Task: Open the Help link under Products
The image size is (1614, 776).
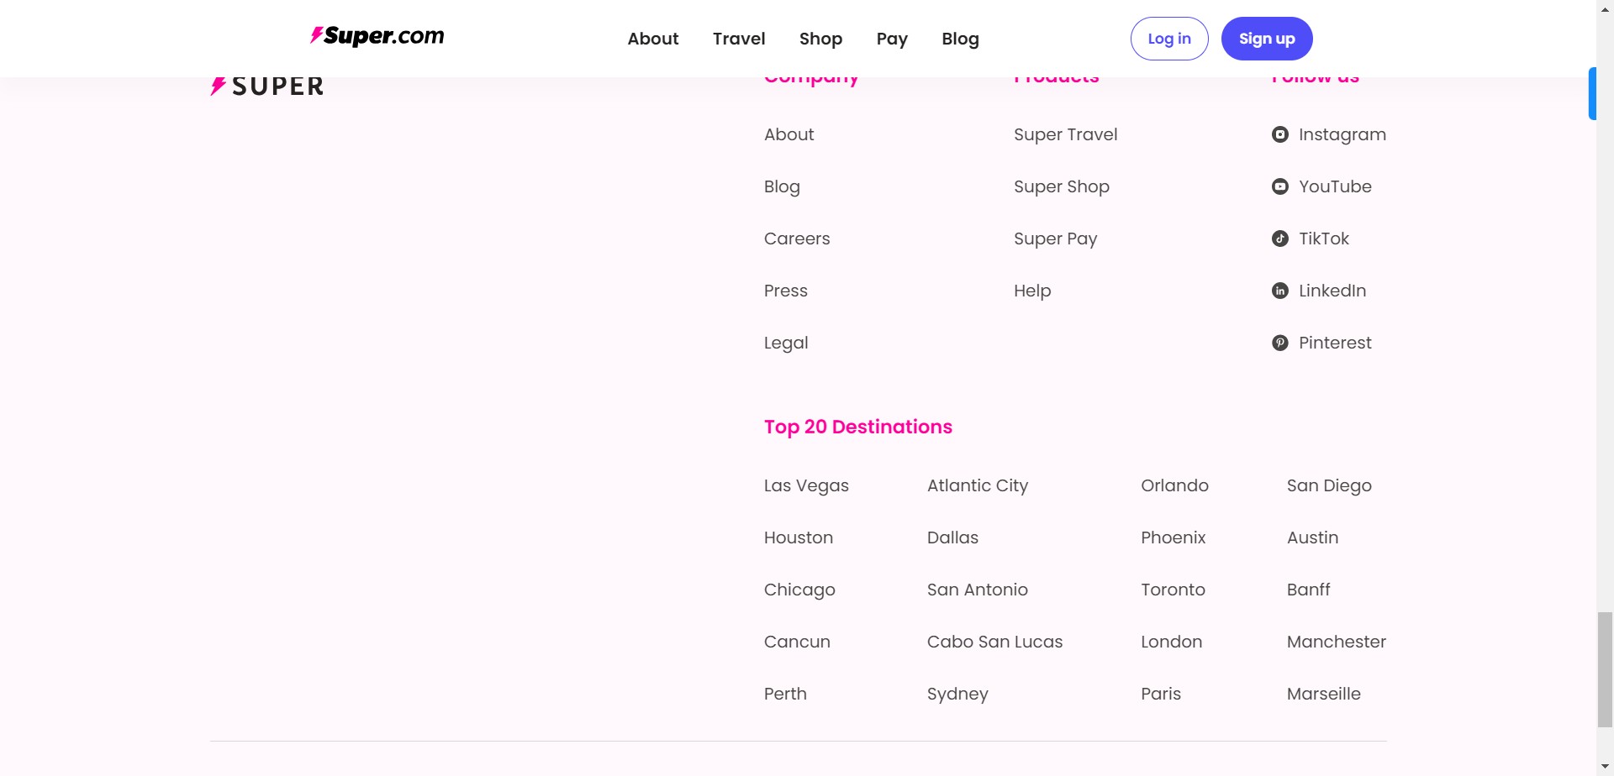Action: click(x=1031, y=291)
